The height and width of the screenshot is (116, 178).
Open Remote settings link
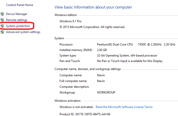(16, 20)
